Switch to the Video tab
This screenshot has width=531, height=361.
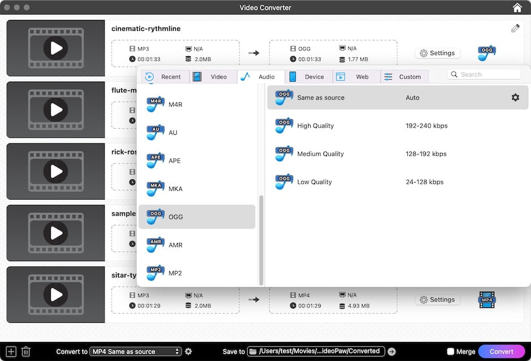(213, 77)
